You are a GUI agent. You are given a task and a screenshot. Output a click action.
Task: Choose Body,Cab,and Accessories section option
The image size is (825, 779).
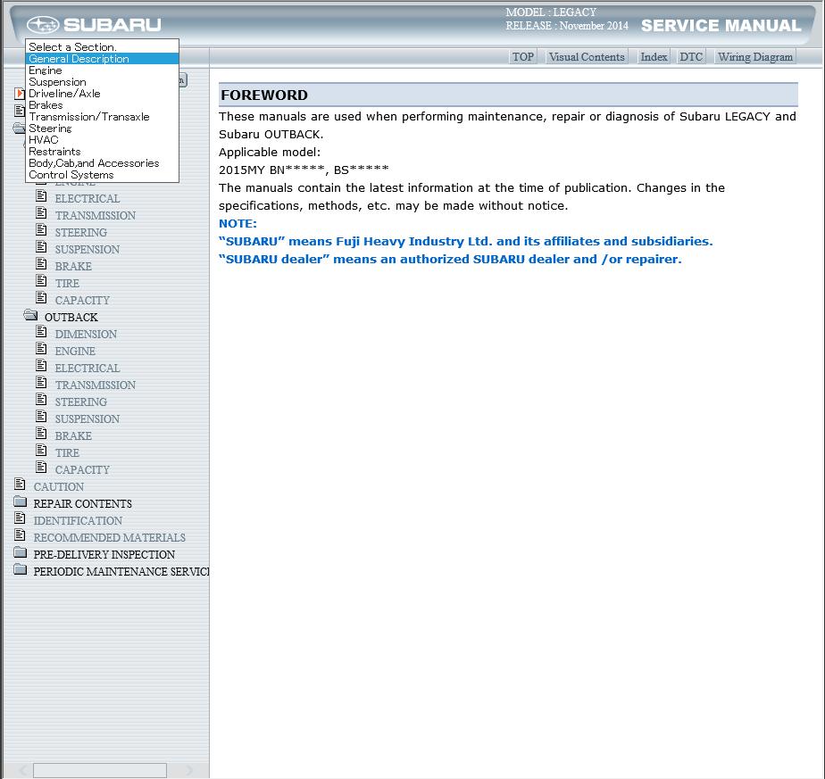[102, 163]
